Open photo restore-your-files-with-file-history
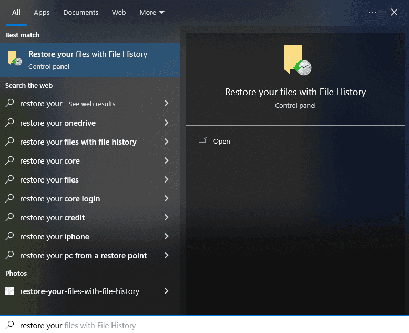 coord(90,291)
